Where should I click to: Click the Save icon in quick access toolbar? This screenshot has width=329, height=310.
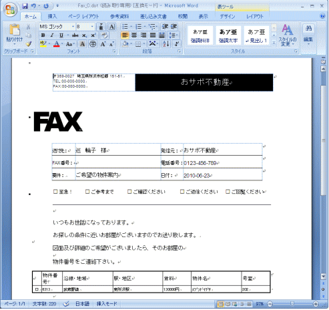pos(25,6)
